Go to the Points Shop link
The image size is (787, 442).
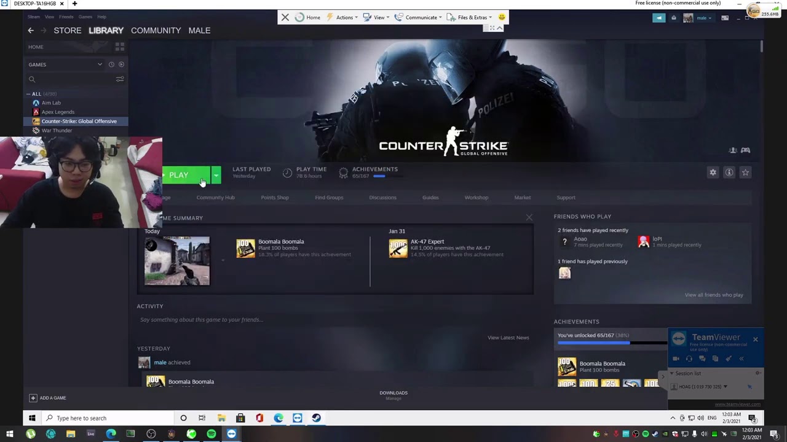coord(275,198)
